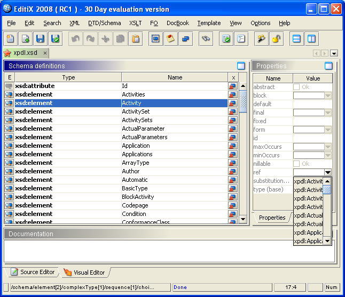Switch to the Visual Editor tab
The width and height of the screenshot is (345, 297).
pyautogui.click(x=84, y=272)
